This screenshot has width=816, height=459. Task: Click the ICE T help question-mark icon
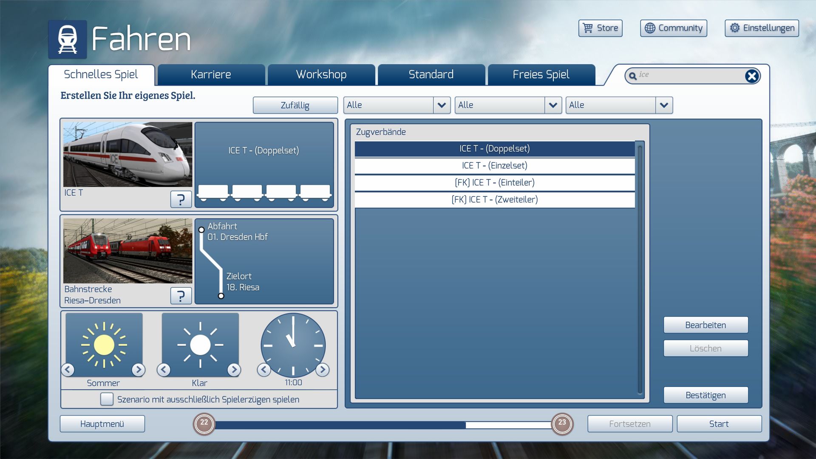pyautogui.click(x=181, y=199)
